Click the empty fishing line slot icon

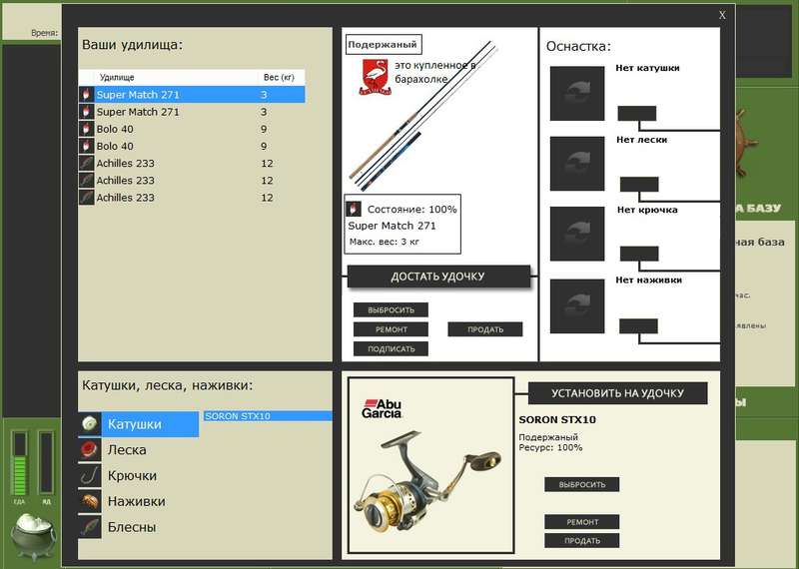click(577, 164)
